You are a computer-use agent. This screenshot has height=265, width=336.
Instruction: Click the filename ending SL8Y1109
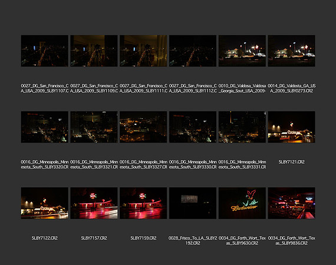click(x=94, y=88)
